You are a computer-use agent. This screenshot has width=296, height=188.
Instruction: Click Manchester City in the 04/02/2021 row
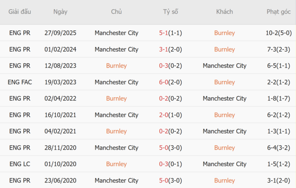click(225, 131)
